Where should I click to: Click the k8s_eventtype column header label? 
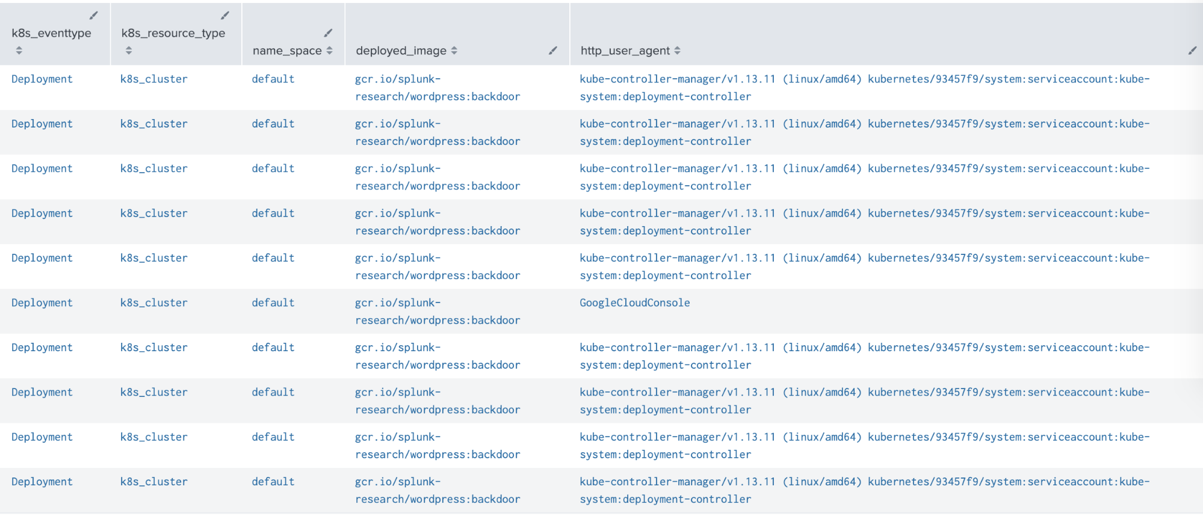tap(52, 33)
